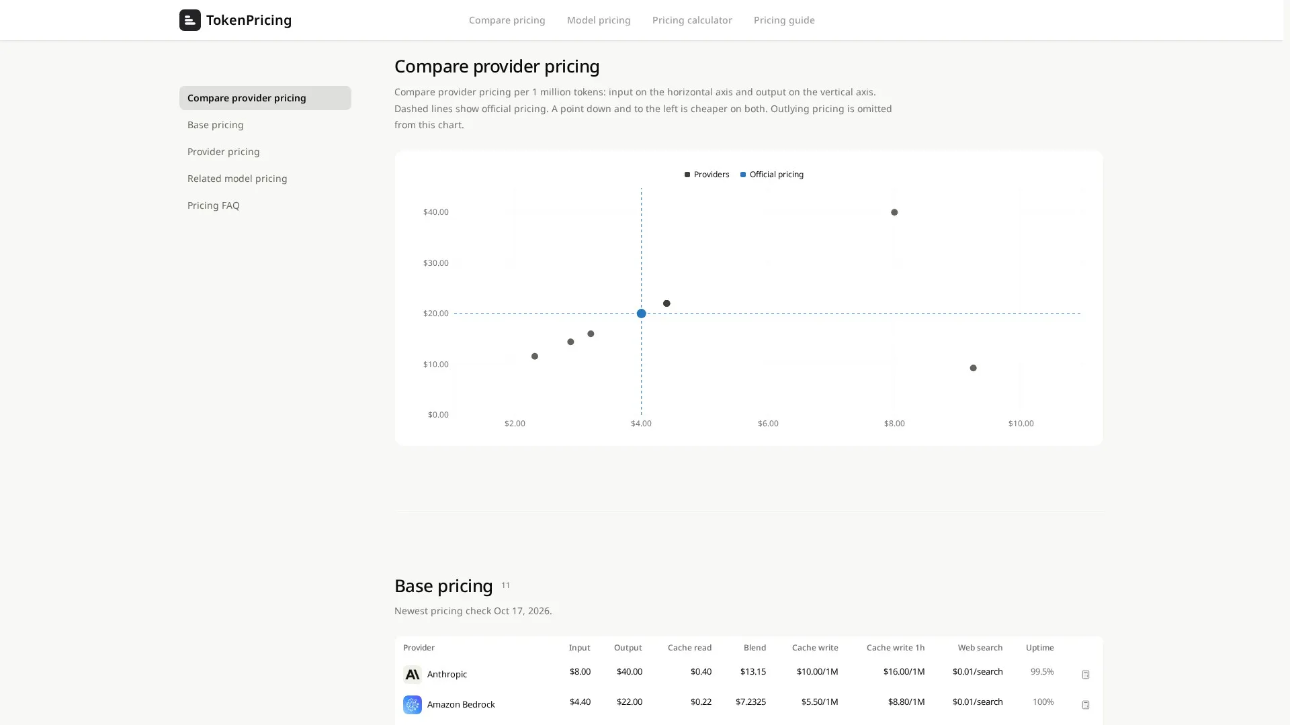Click the Base pricing section heading

coord(443,586)
